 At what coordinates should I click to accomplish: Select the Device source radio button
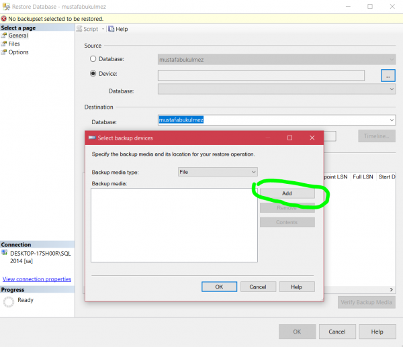93,73
